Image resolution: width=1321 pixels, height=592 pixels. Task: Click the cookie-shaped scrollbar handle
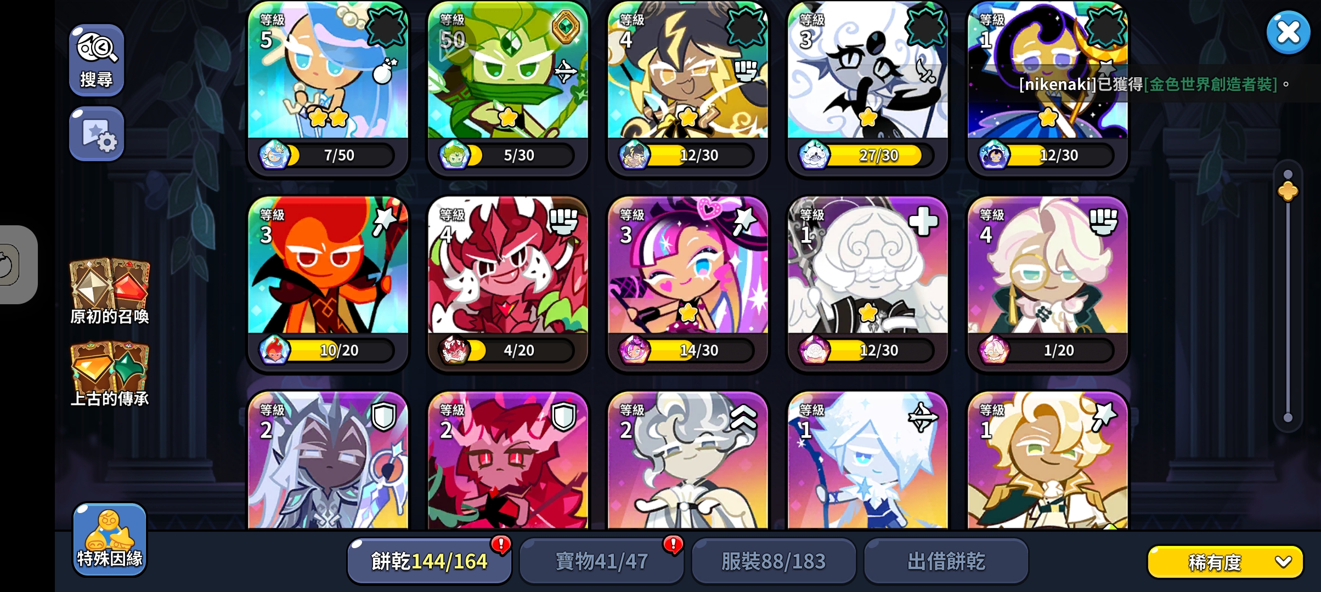pyautogui.click(x=1288, y=191)
